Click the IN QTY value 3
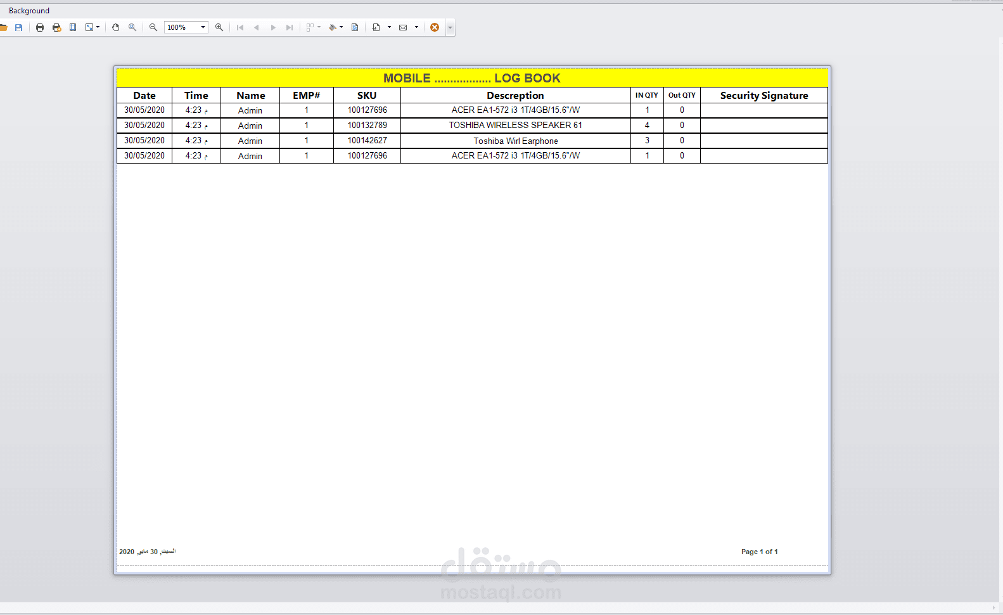 pos(647,141)
